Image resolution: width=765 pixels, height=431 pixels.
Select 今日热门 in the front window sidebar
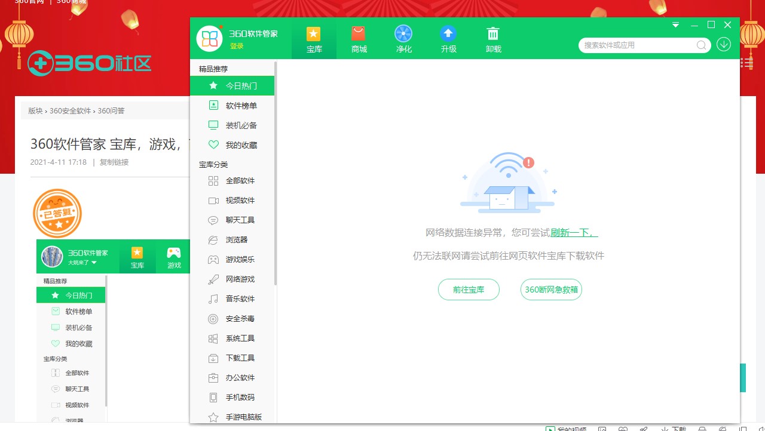click(232, 86)
